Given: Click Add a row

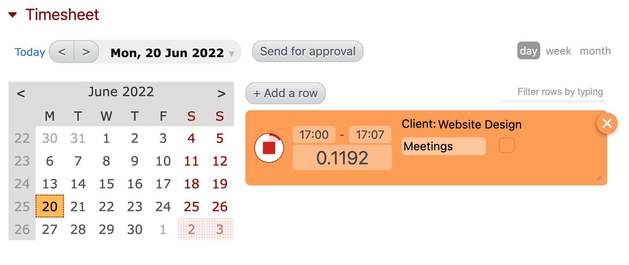Looking at the screenshot, I should [x=285, y=93].
